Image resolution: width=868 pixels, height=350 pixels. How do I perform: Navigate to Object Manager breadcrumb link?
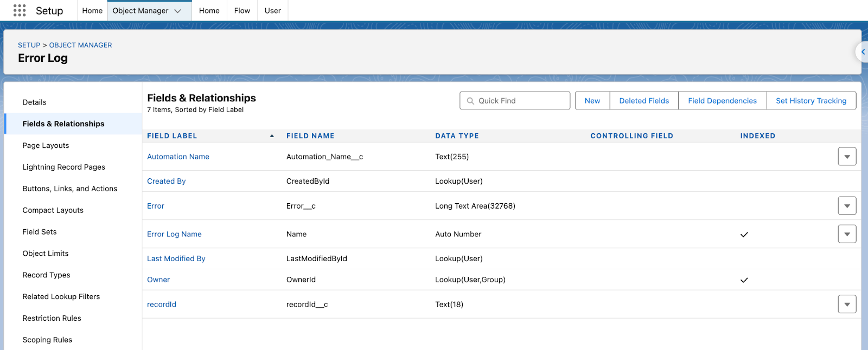click(x=80, y=45)
